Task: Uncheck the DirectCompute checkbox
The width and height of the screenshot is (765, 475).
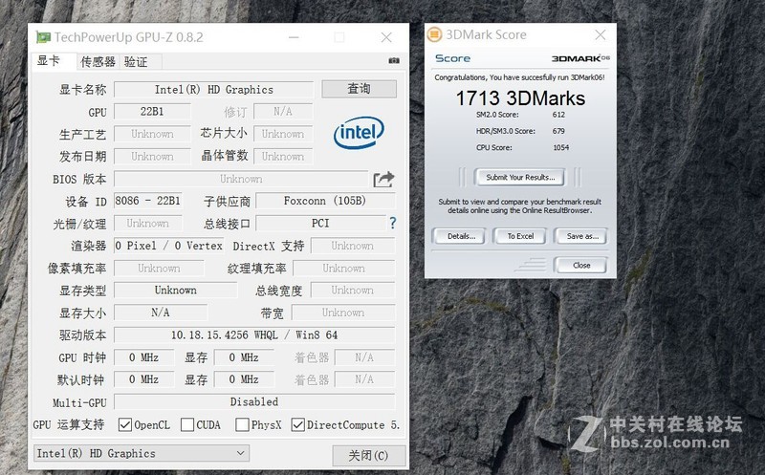Action: [298, 425]
